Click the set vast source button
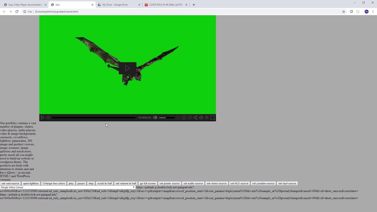The image size is (377, 212). [x=10, y=183]
